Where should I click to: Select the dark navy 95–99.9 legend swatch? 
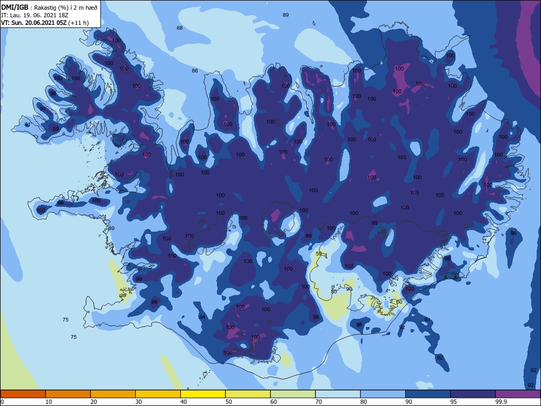(x=473, y=394)
